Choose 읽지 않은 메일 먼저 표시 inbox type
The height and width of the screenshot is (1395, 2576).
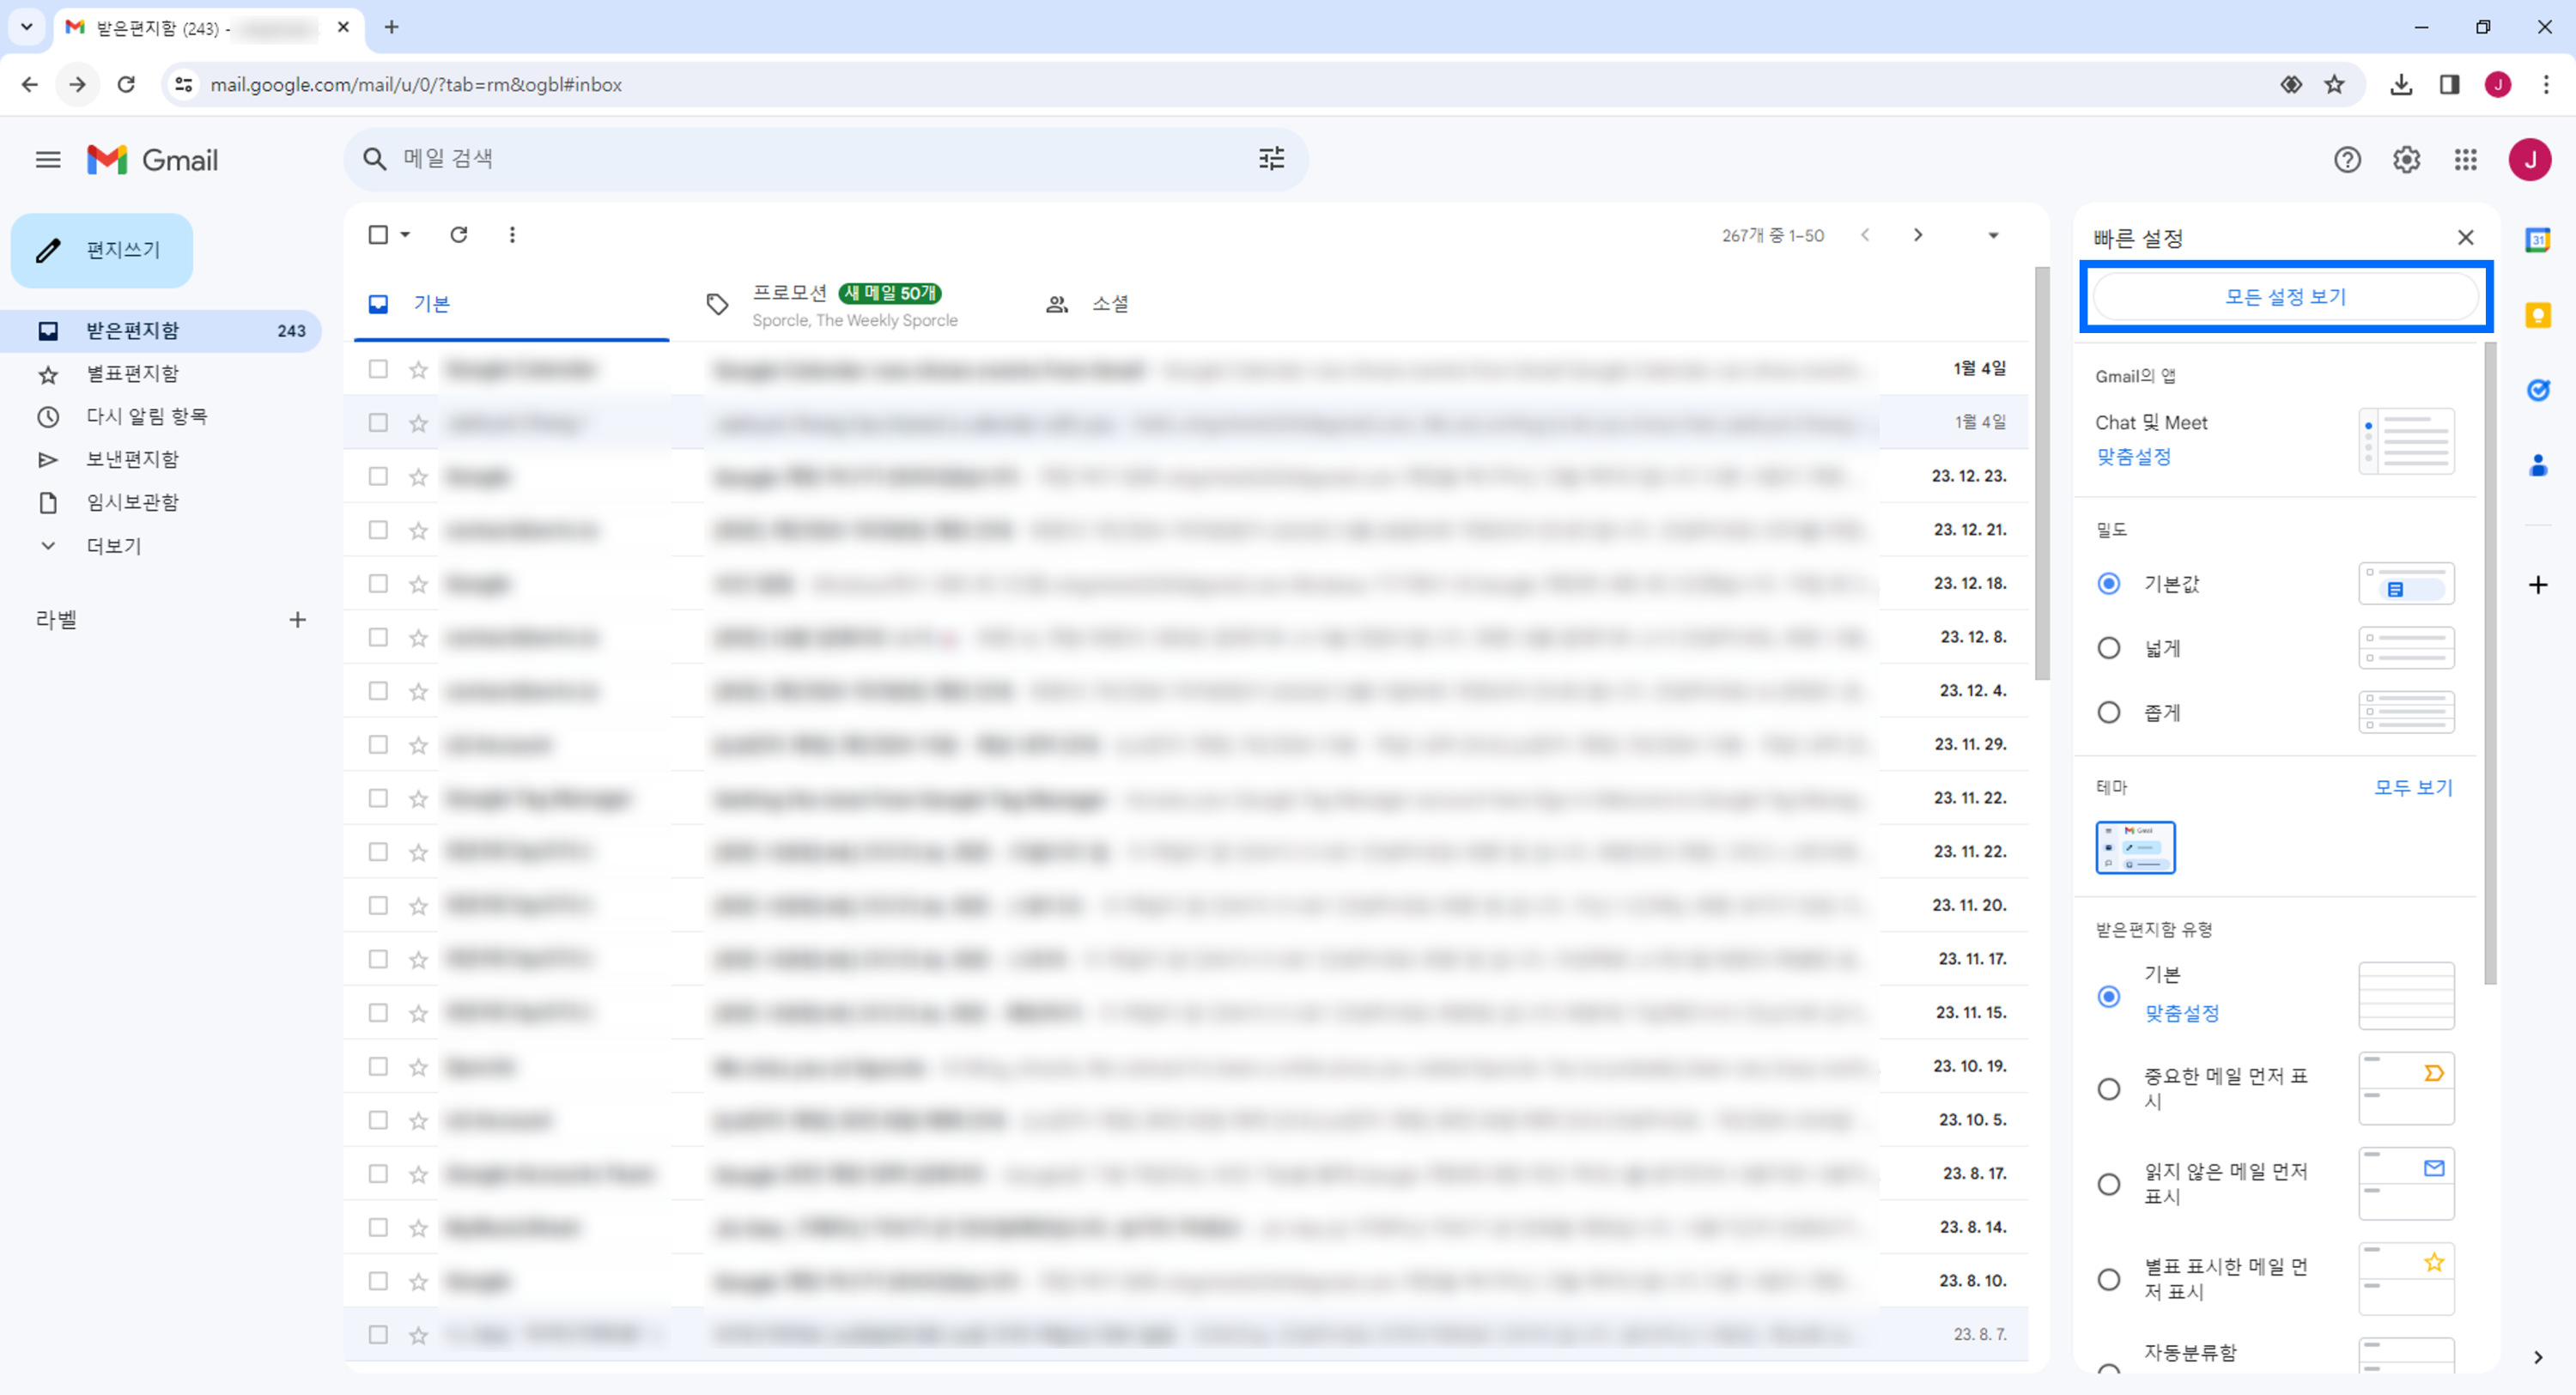[x=2108, y=1184]
